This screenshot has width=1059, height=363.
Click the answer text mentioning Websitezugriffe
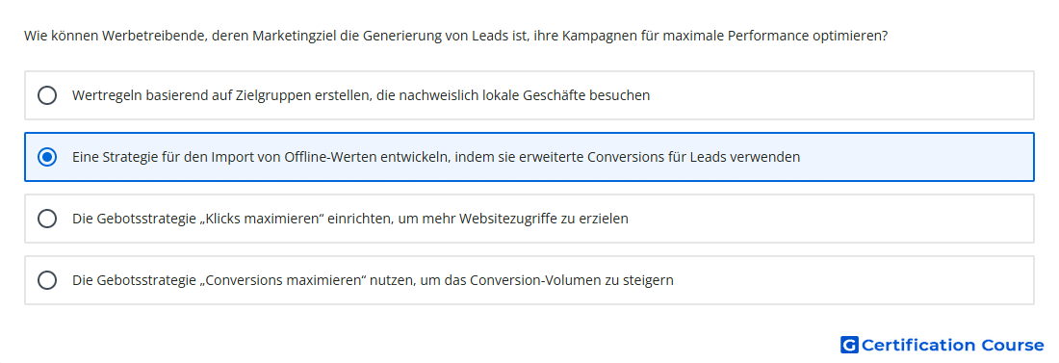[x=349, y=219]
